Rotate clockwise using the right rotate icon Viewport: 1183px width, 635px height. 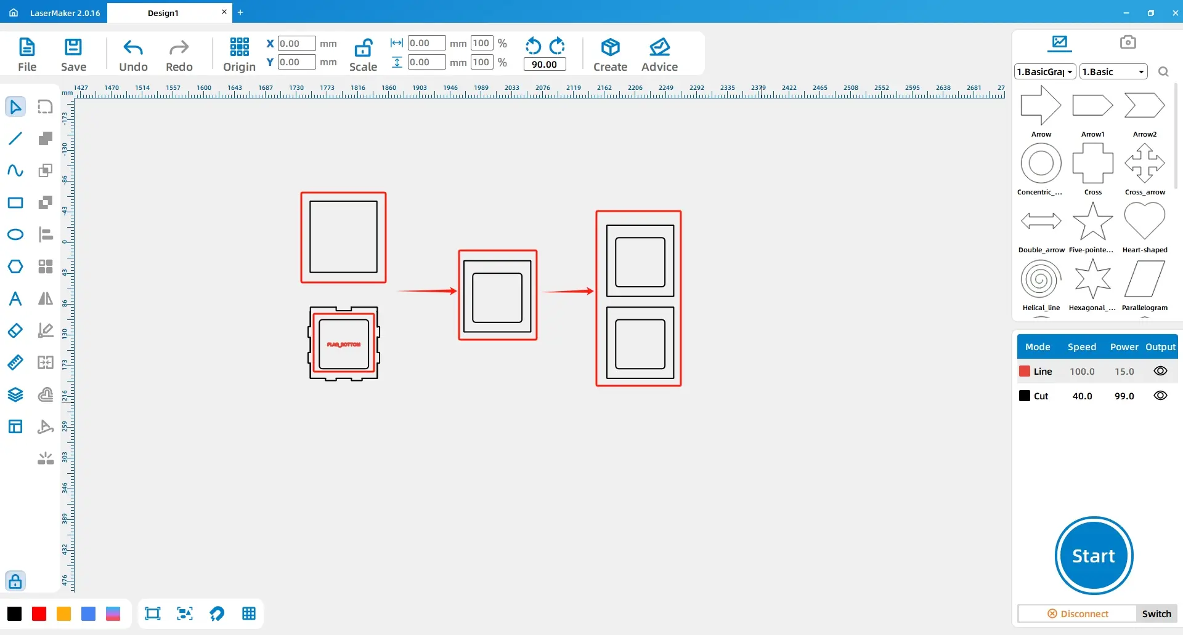click(x=557, y=46)
